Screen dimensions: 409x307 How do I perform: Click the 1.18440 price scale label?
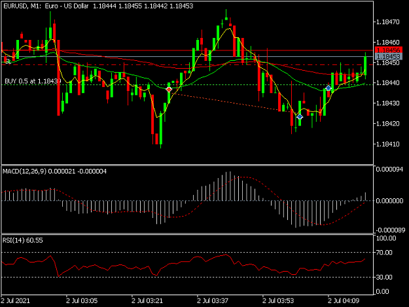388,83
